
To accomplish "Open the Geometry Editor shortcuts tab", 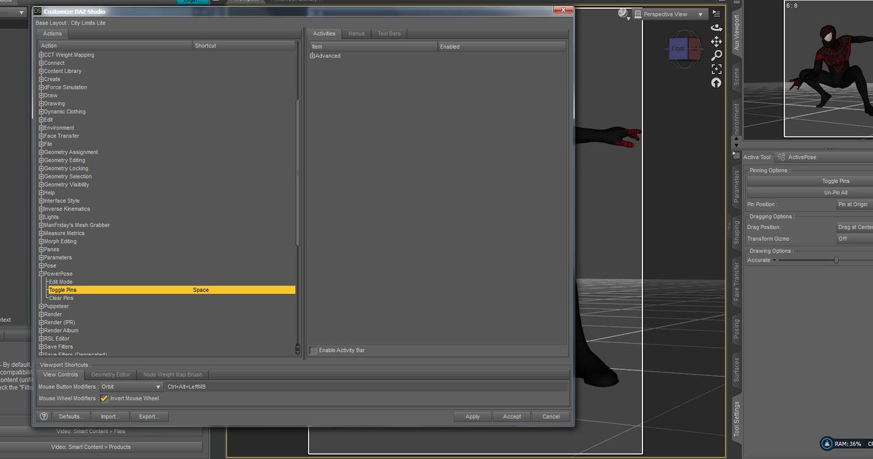I will 110,374.
